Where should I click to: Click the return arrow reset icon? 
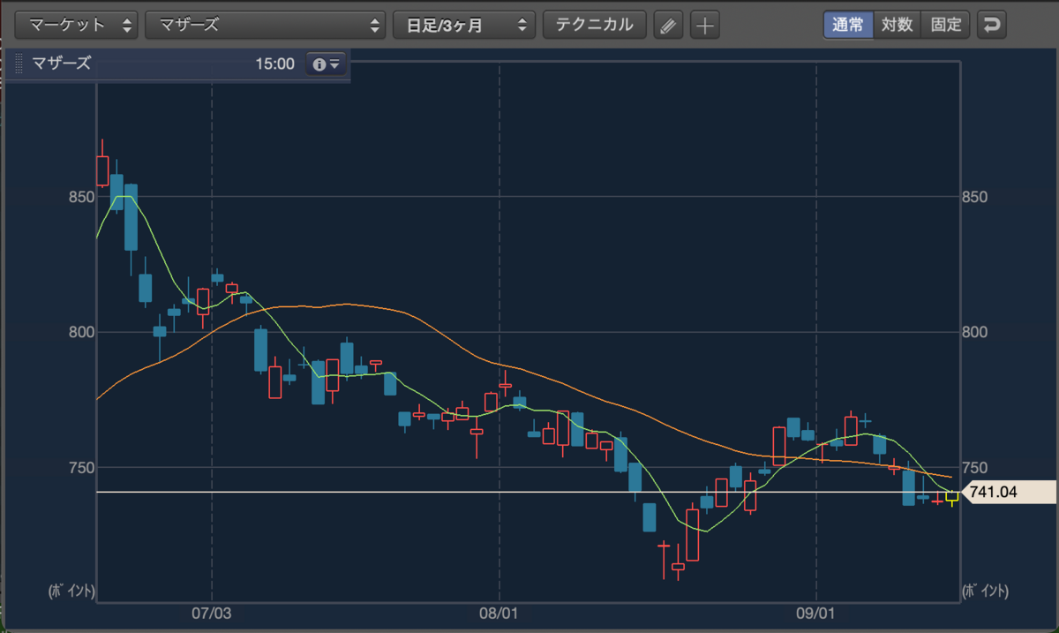click(993, 25)
